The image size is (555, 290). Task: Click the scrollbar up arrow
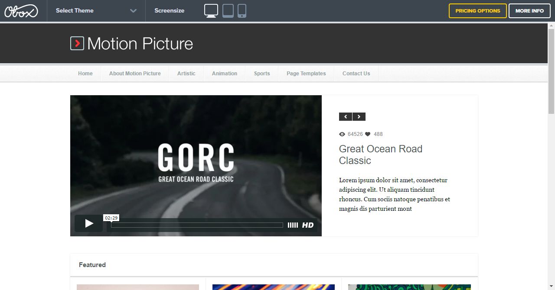click(x=551, y=25)
